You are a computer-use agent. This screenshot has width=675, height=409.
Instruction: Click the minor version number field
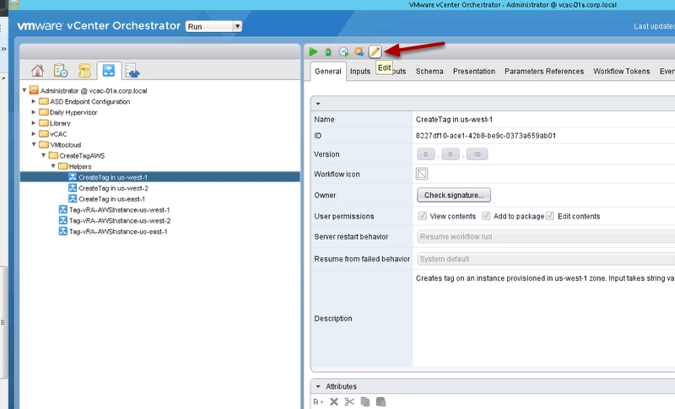451,154
